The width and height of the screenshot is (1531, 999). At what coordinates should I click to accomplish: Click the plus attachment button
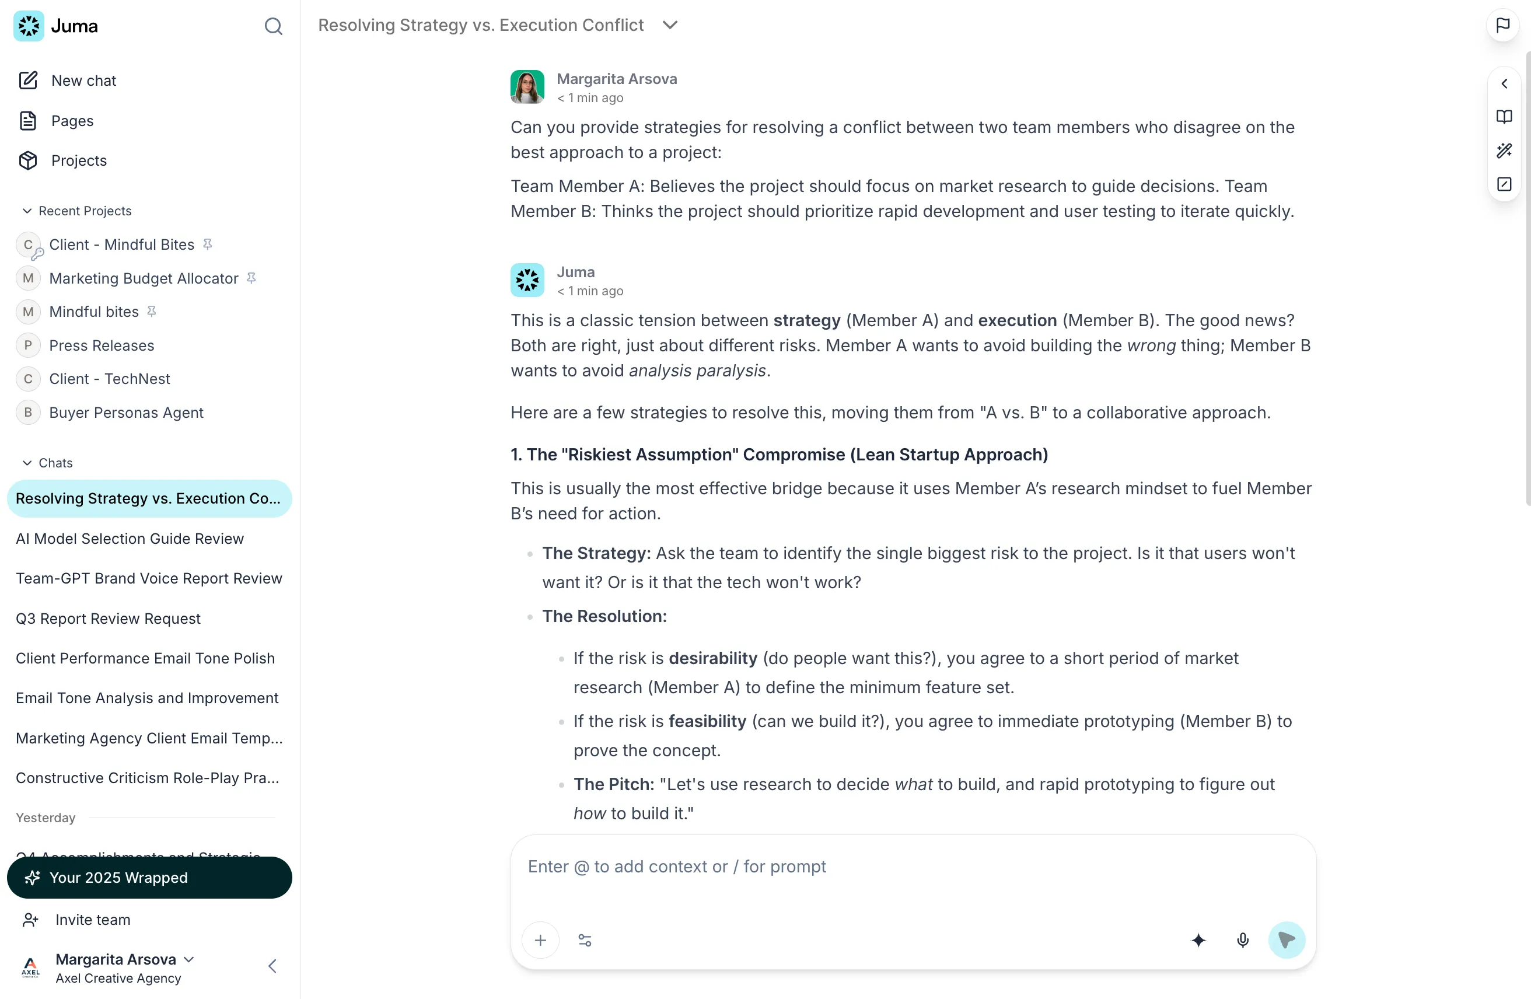pyautogui.click(x=540, y=940)
